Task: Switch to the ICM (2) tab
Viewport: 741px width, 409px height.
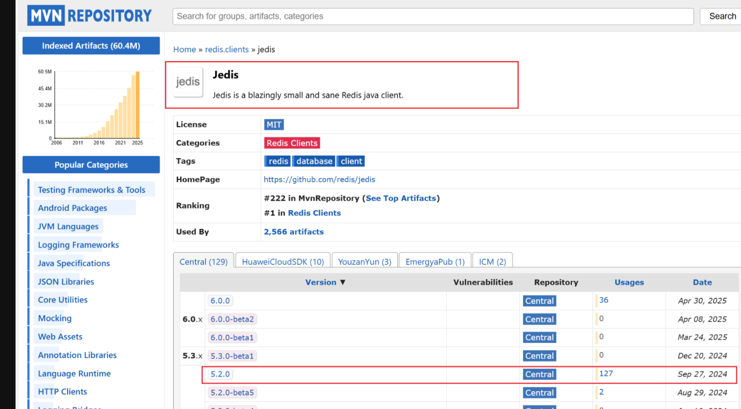Action: (492, 262)
